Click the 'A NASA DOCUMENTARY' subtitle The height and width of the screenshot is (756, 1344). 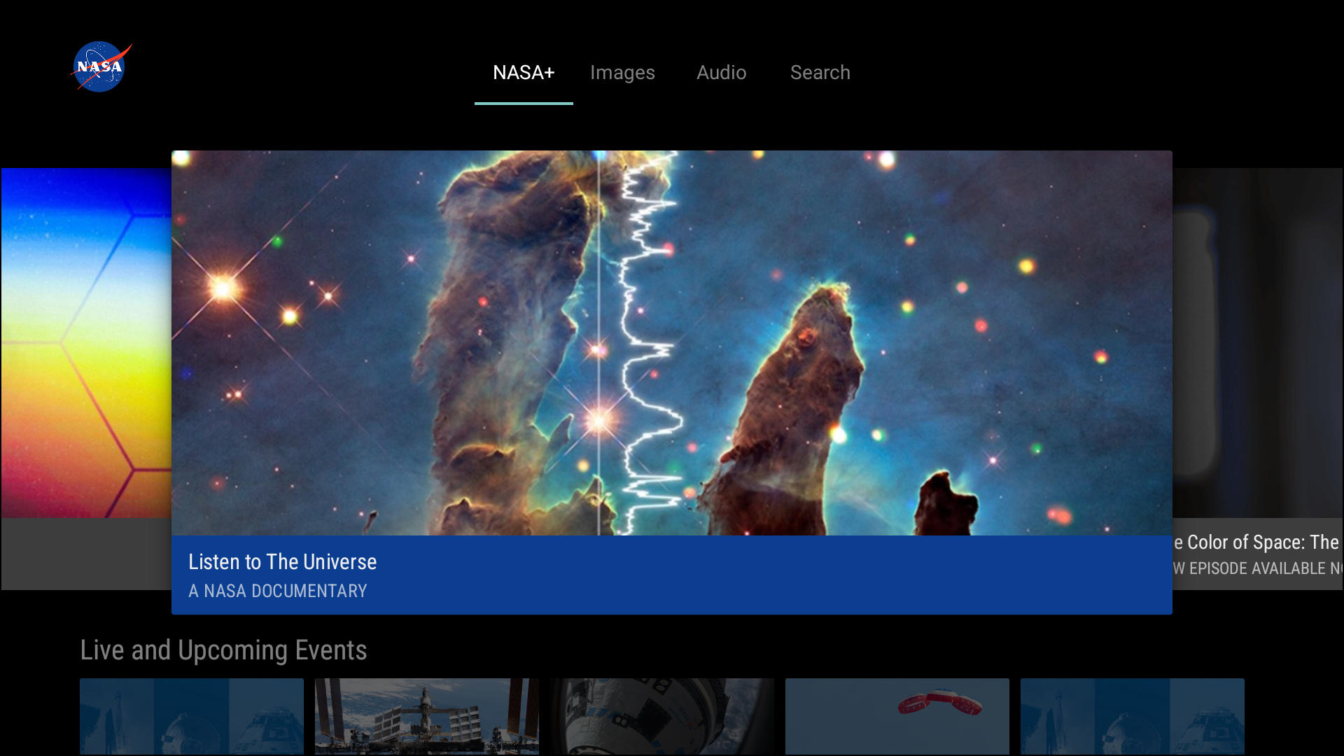278,591
